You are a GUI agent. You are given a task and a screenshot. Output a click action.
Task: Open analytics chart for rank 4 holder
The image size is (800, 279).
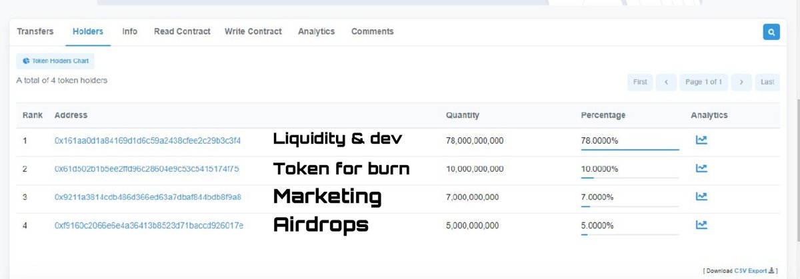tap(701, 225)
